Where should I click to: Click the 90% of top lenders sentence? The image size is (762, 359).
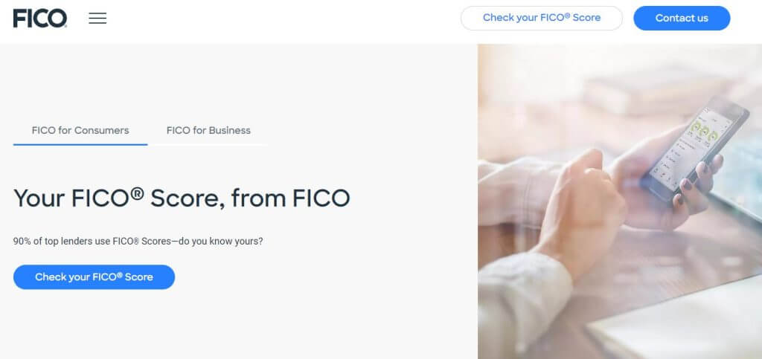[138, 242]
